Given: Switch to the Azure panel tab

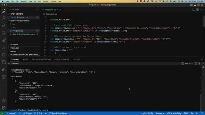Looking at the screenshot, I should 25,59.
